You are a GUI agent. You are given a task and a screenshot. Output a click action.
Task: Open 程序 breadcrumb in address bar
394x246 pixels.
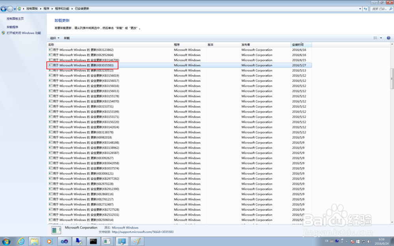click(x=46, y=9)
